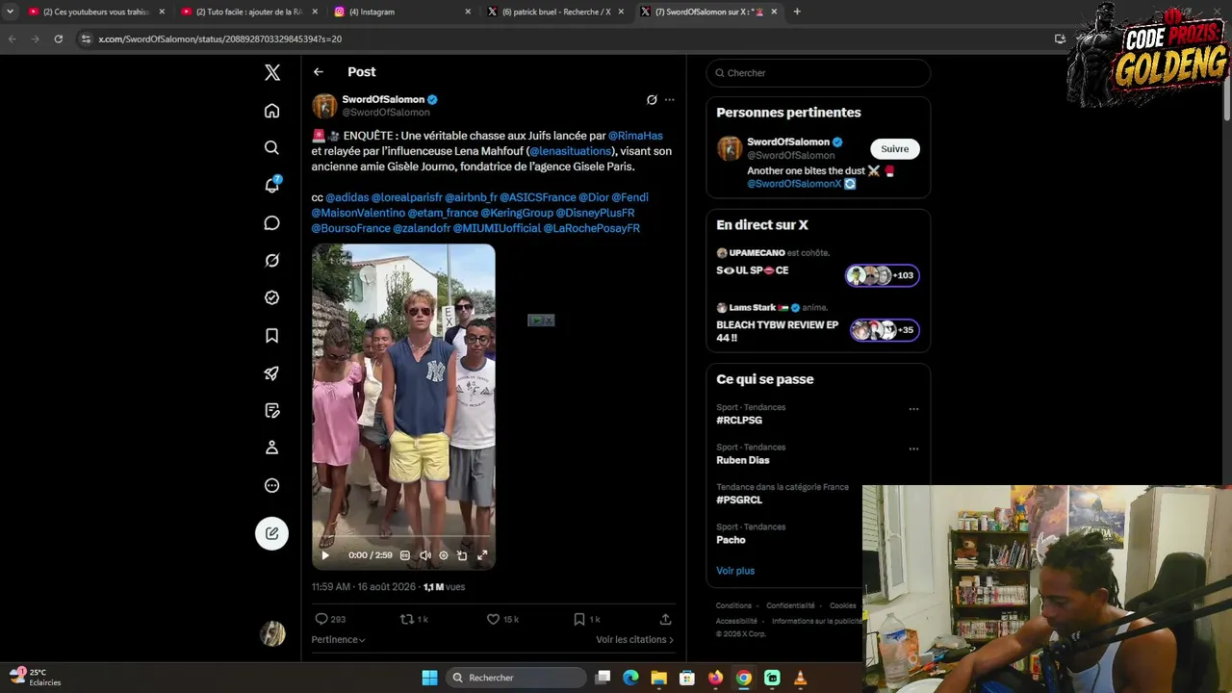1232x693 pixels.
Task: Open Firefox from the taskbar
Action: (715, 678)
